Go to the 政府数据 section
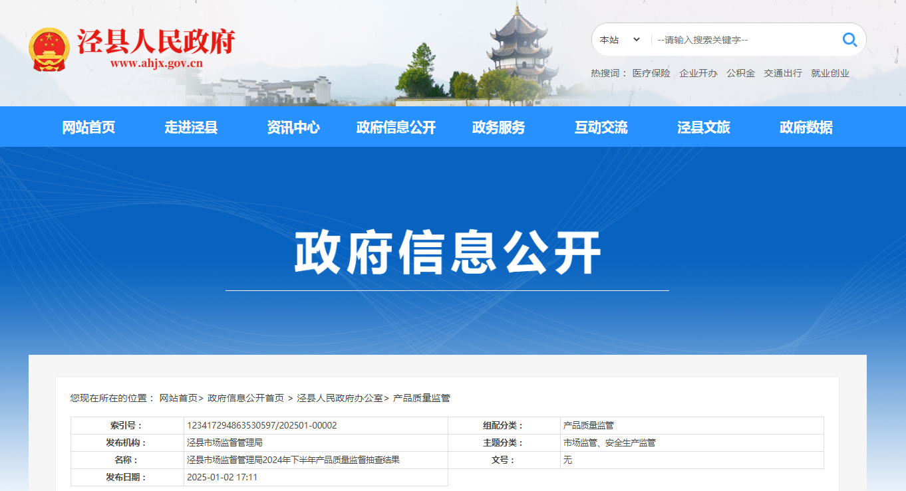This screenshot has height=491, width=906. pyautogui.click(x=806, y=128)
